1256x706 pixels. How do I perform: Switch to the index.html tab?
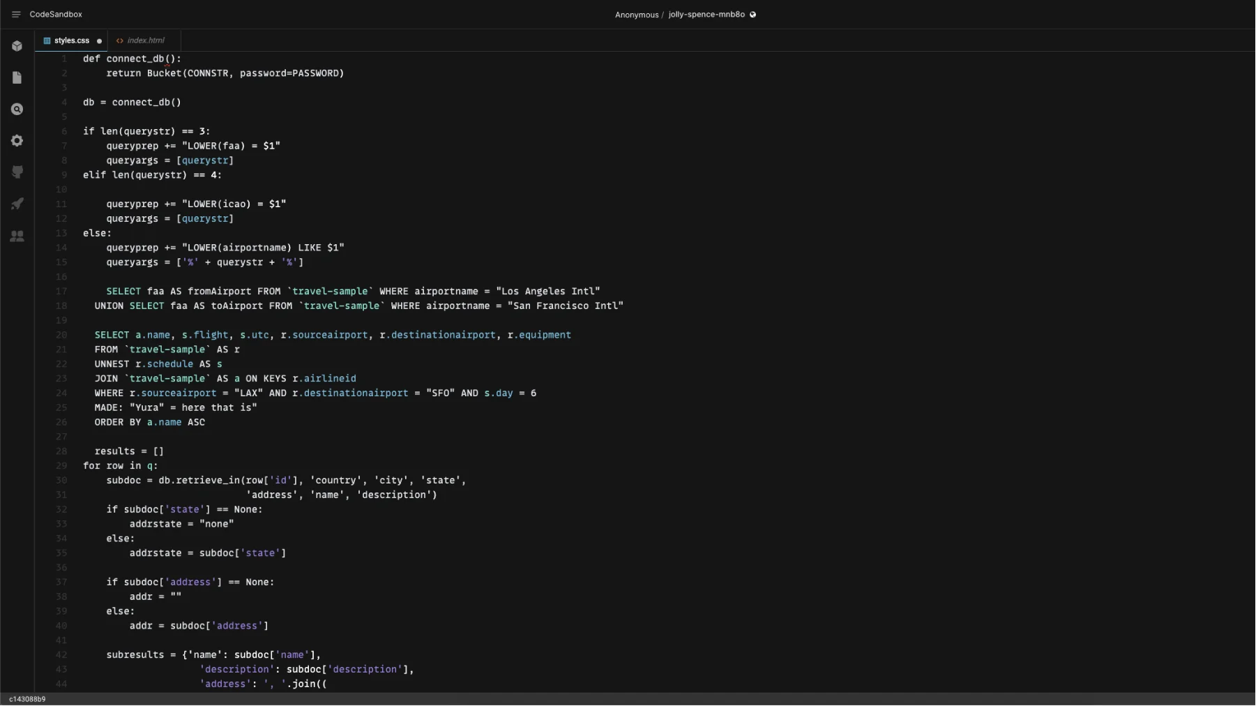[145, 40]
